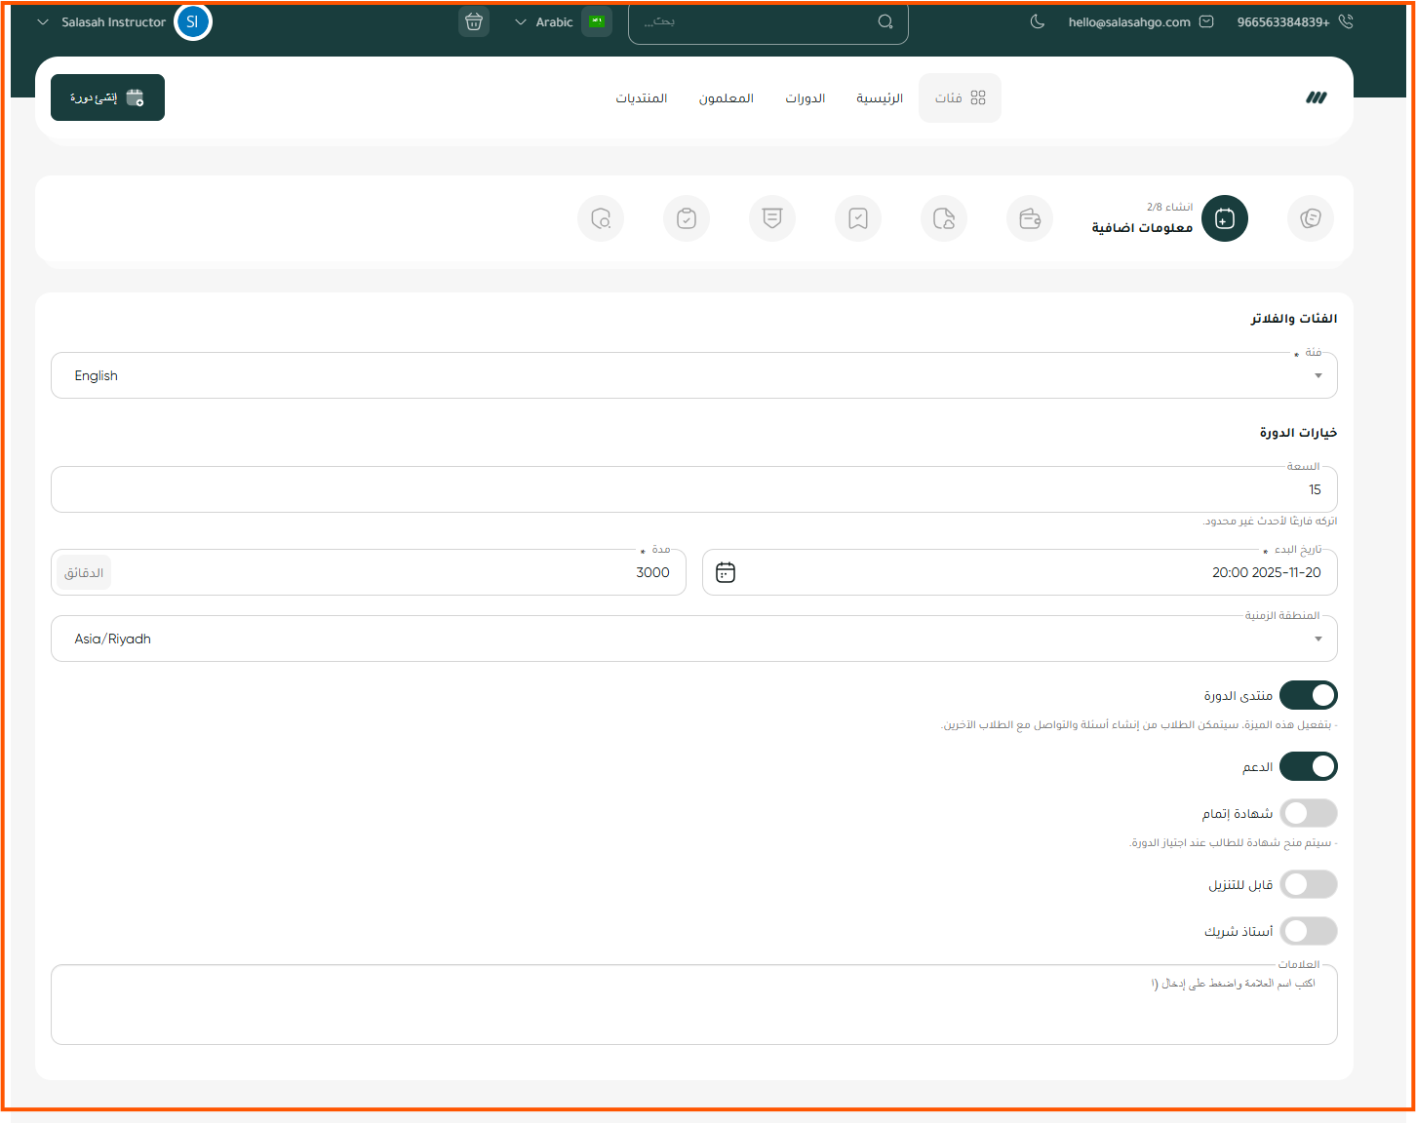Go to the الرئيسية nav item
Image resolution: width=1416 pixels, height=1123 pixels.
(x=880, y=98)
